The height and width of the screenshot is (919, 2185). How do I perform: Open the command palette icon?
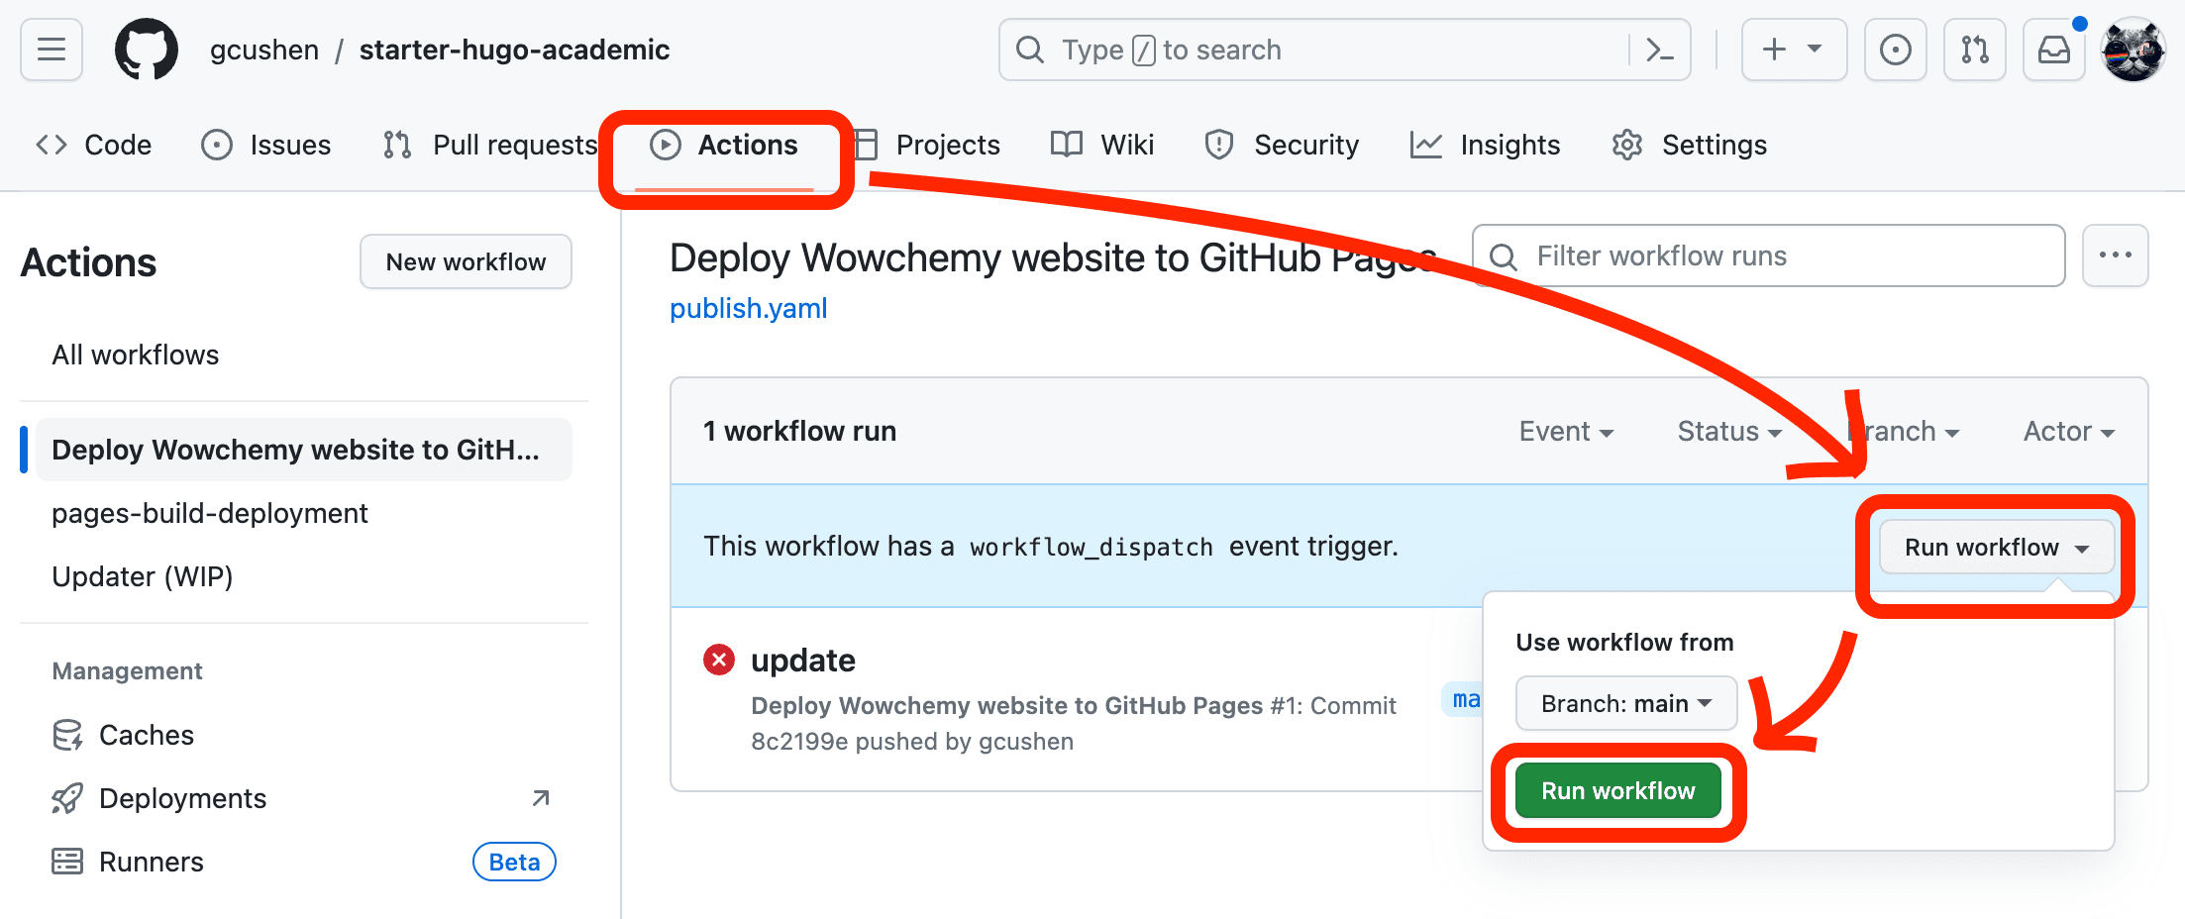[x=1659, y=50]
